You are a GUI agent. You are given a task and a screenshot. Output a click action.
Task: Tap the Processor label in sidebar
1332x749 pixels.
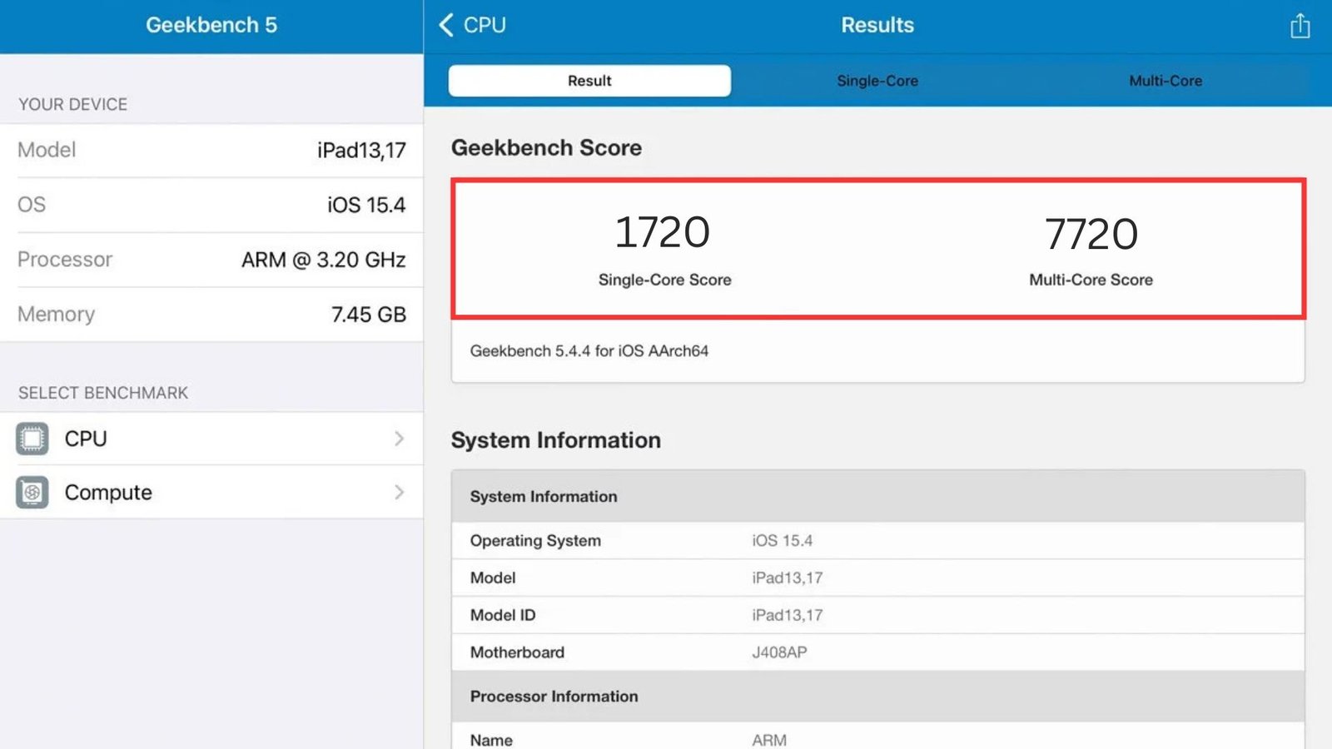pyautogui.click(x=65, y=260)
